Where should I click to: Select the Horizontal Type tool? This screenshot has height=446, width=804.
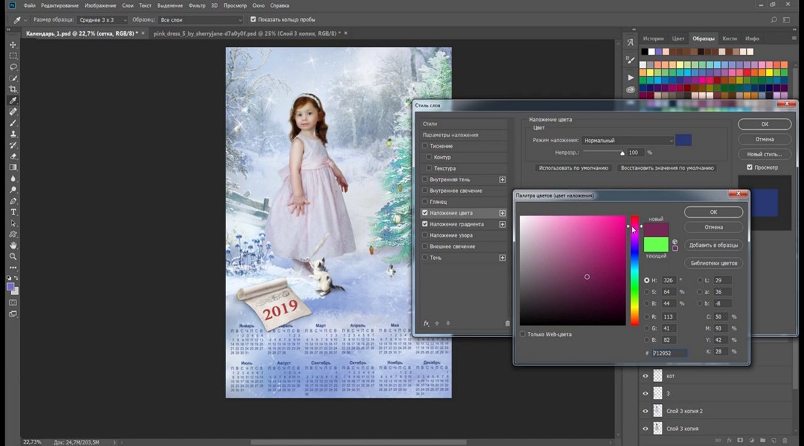pos(13,212)
